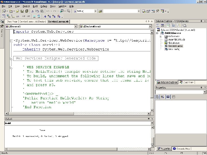Close the active document with the tab-strip X
The image size is (207, 155).
click(x=152, y=21)
